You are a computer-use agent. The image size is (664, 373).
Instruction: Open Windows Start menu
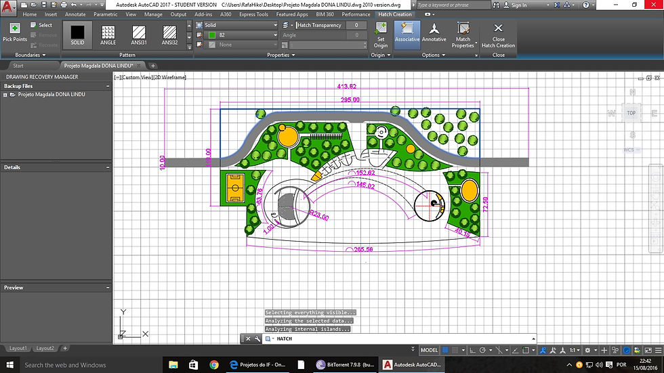(x=9, y=365)
